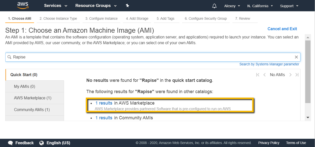
Task: Click Cancel and Exit
Action: pos(282,29)
